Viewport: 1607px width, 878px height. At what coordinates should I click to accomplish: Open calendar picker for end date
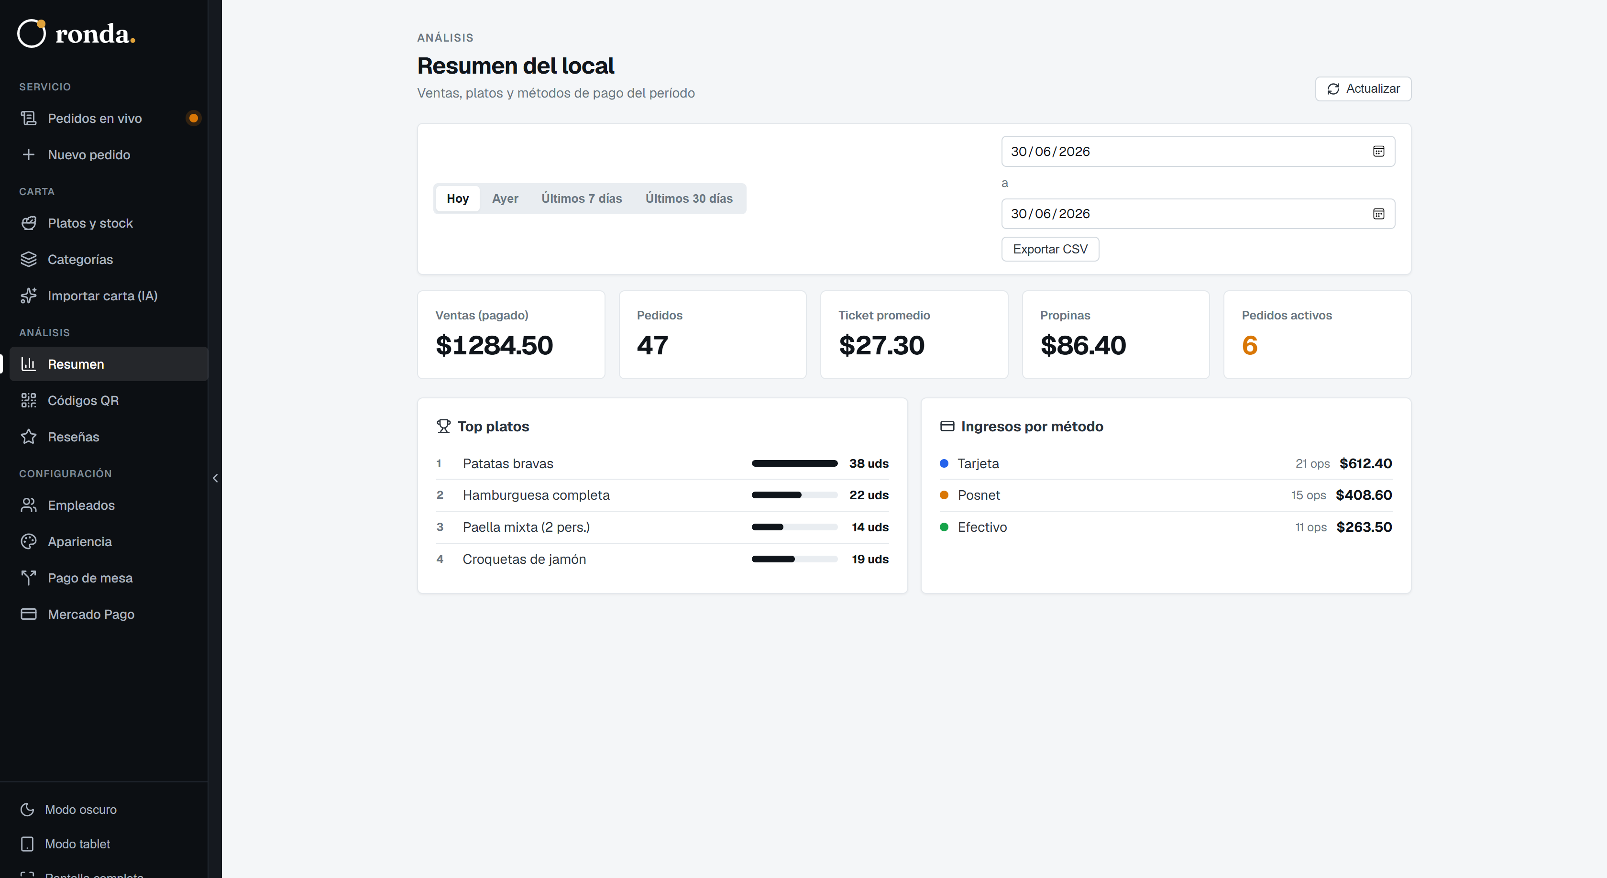(x=1379, y=213)
